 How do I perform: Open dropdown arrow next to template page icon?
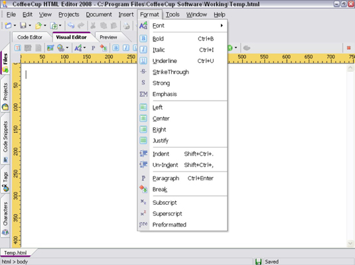pyautogui.click(x=60, y=26)
